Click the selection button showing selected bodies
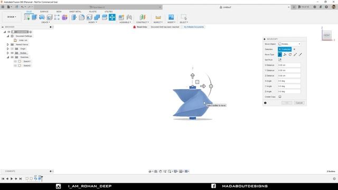 pos(285,49)
